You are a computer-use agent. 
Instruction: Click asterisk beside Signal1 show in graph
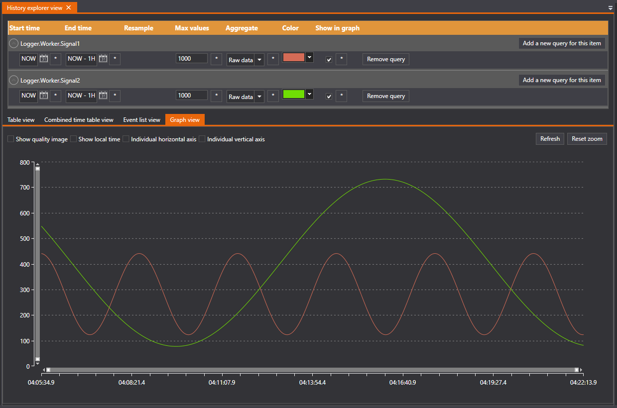[341, 59]
